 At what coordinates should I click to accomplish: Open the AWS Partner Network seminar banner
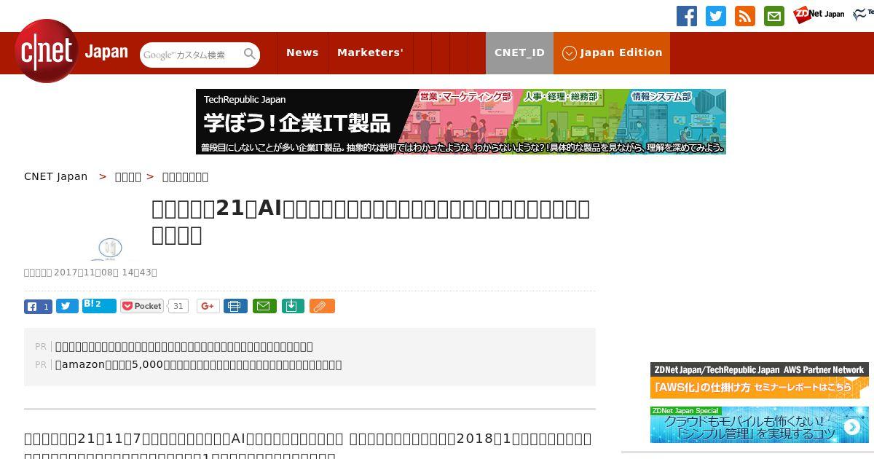tap(760, 380)
